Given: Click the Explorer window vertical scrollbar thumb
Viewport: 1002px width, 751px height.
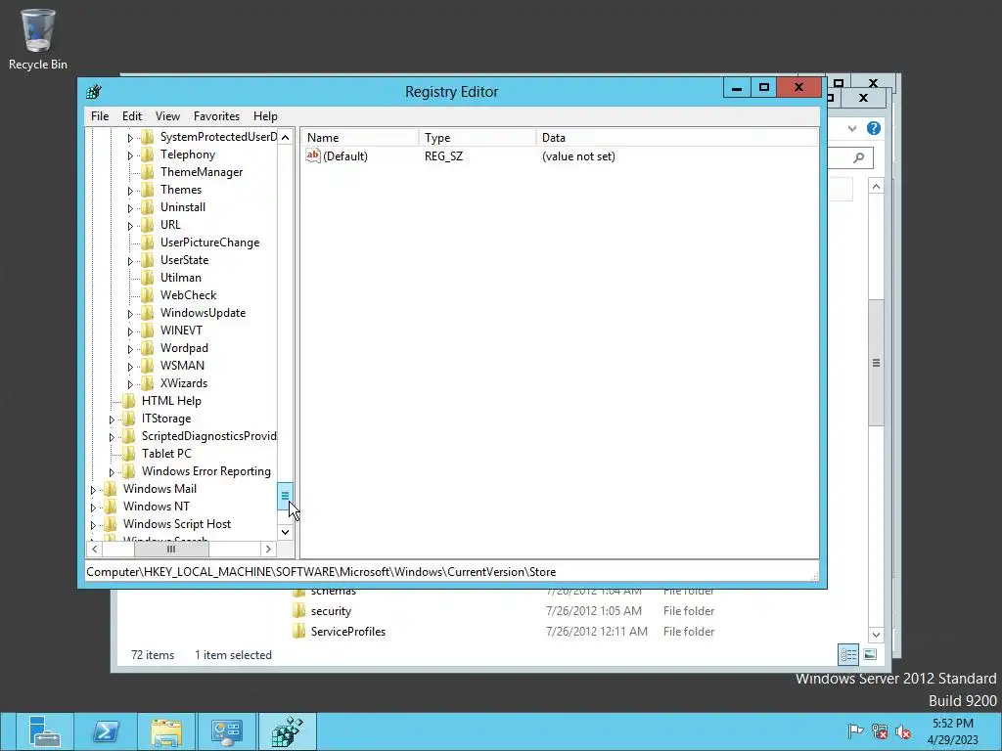Looking at the screenshot, I should pos(876,362).
